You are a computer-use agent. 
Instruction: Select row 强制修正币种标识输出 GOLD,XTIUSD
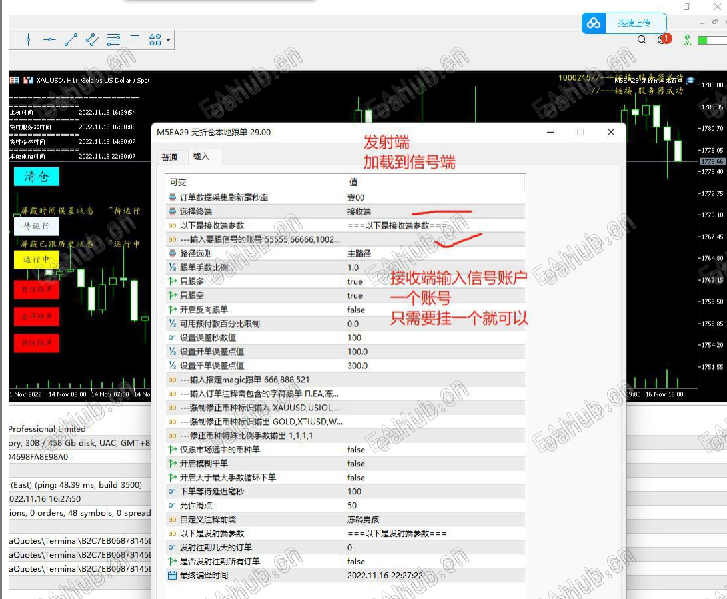click(x=345, y=422)
